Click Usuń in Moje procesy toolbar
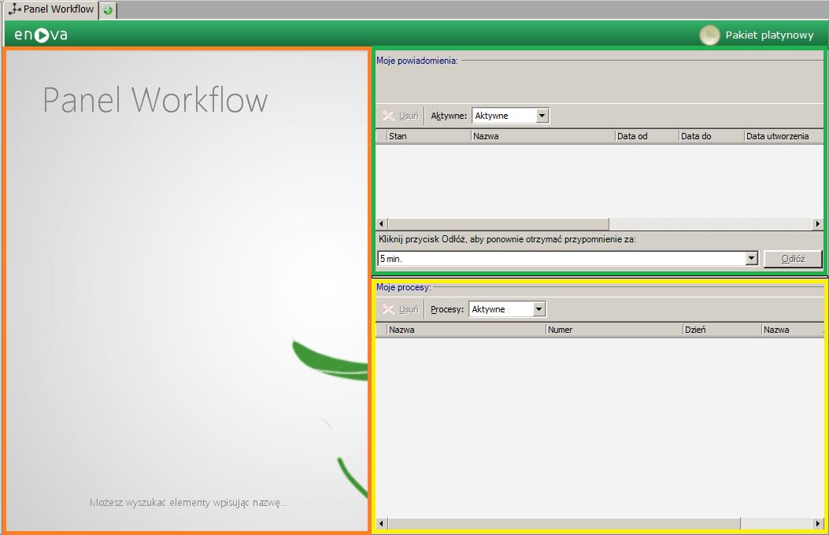This screenshot has height=535, width=829. 409,309
